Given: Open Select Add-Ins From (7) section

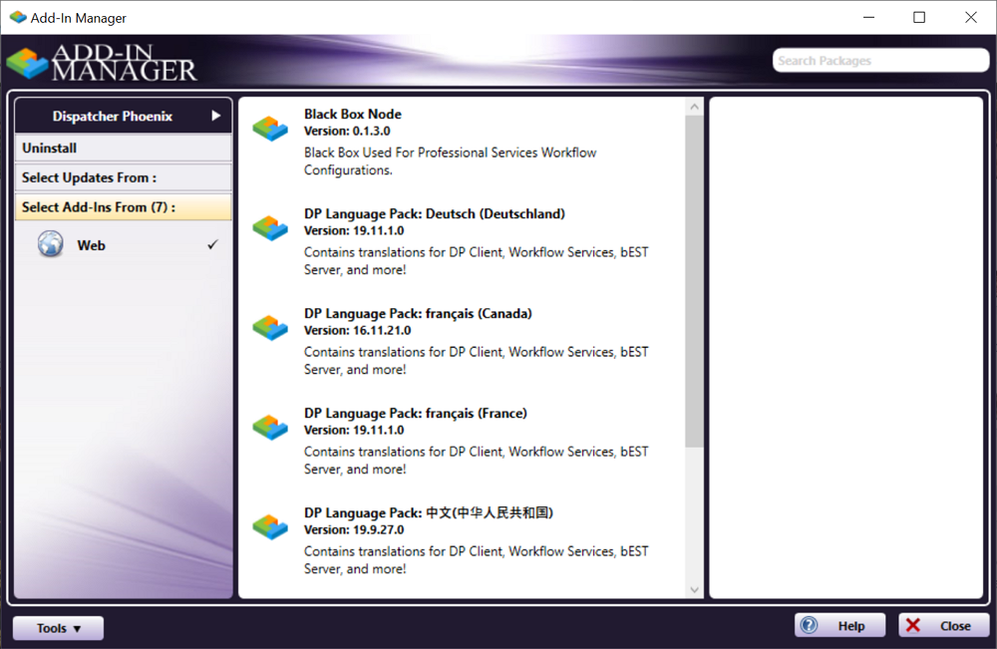Looking at the screenshot, I should coord(124,207).
